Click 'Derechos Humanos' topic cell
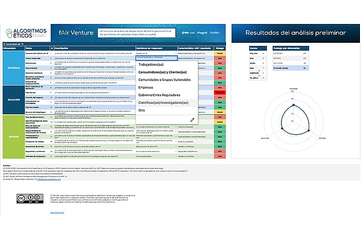 [37, 73]
